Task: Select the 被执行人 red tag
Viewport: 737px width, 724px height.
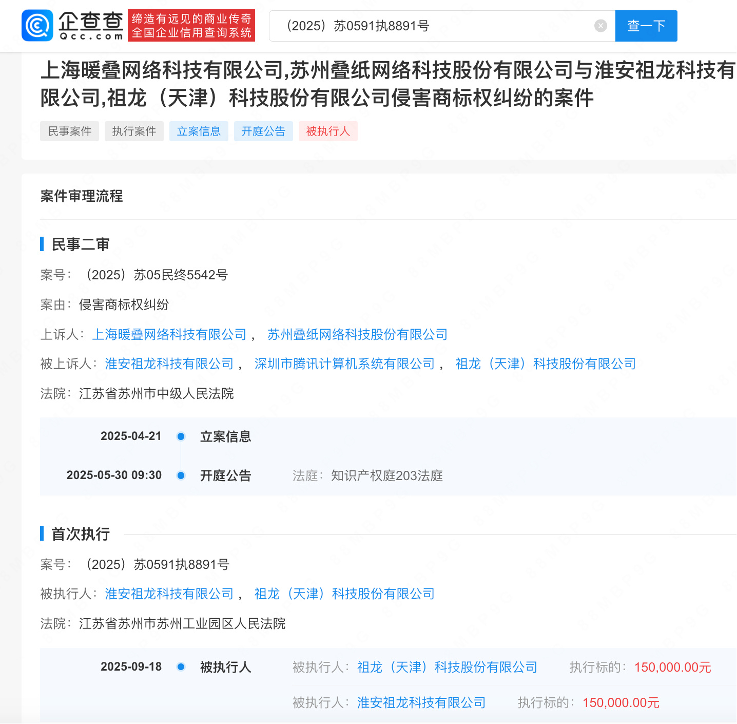Action: [328, 131]
